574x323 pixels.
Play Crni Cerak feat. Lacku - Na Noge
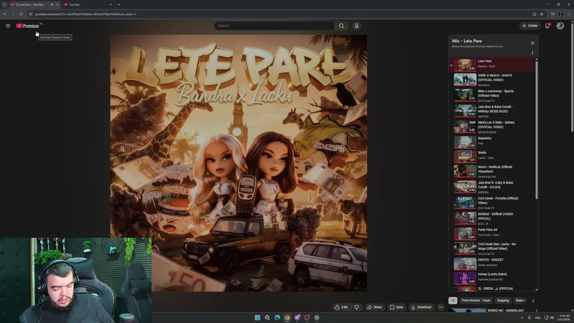tap(492, 249)
